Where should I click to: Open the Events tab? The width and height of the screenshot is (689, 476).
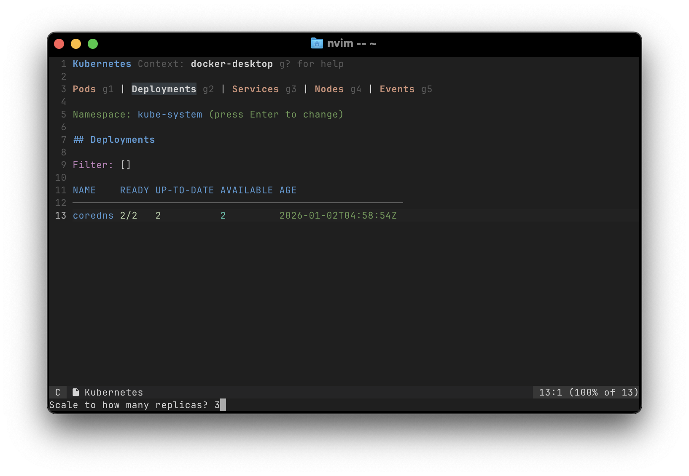pyautogui.click(x=397, y=89)
